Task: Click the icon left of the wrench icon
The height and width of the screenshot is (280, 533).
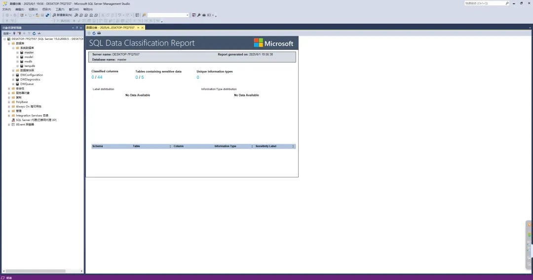Action: 194,15
